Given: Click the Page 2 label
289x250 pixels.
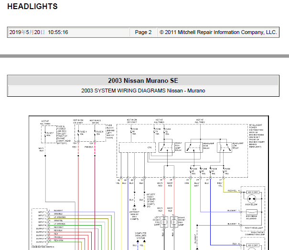Looking at the screenshot, I should pos(143,33).
